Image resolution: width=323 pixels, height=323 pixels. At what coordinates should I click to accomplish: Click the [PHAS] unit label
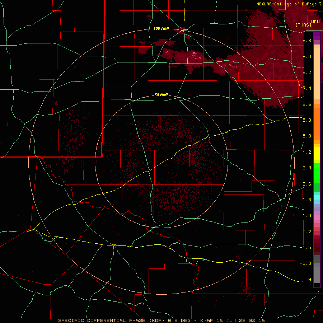click(x=303, y=25)
